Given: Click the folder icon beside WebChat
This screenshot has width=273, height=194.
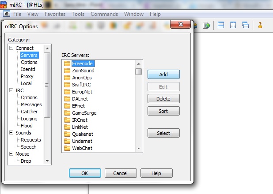Looking at the screenshot, I should click(x=67, y=148).
